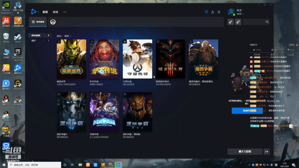Viewport: 299px width, 168px height.
Task: Open the Battle.net logo menu
Action: tap(33, 12)
